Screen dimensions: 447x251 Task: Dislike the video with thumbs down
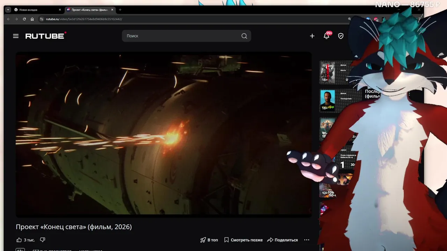click(43, 240)
